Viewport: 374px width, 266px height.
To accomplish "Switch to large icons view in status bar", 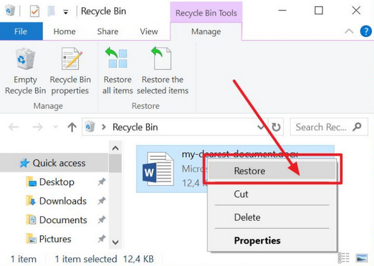I will (362, 258).
